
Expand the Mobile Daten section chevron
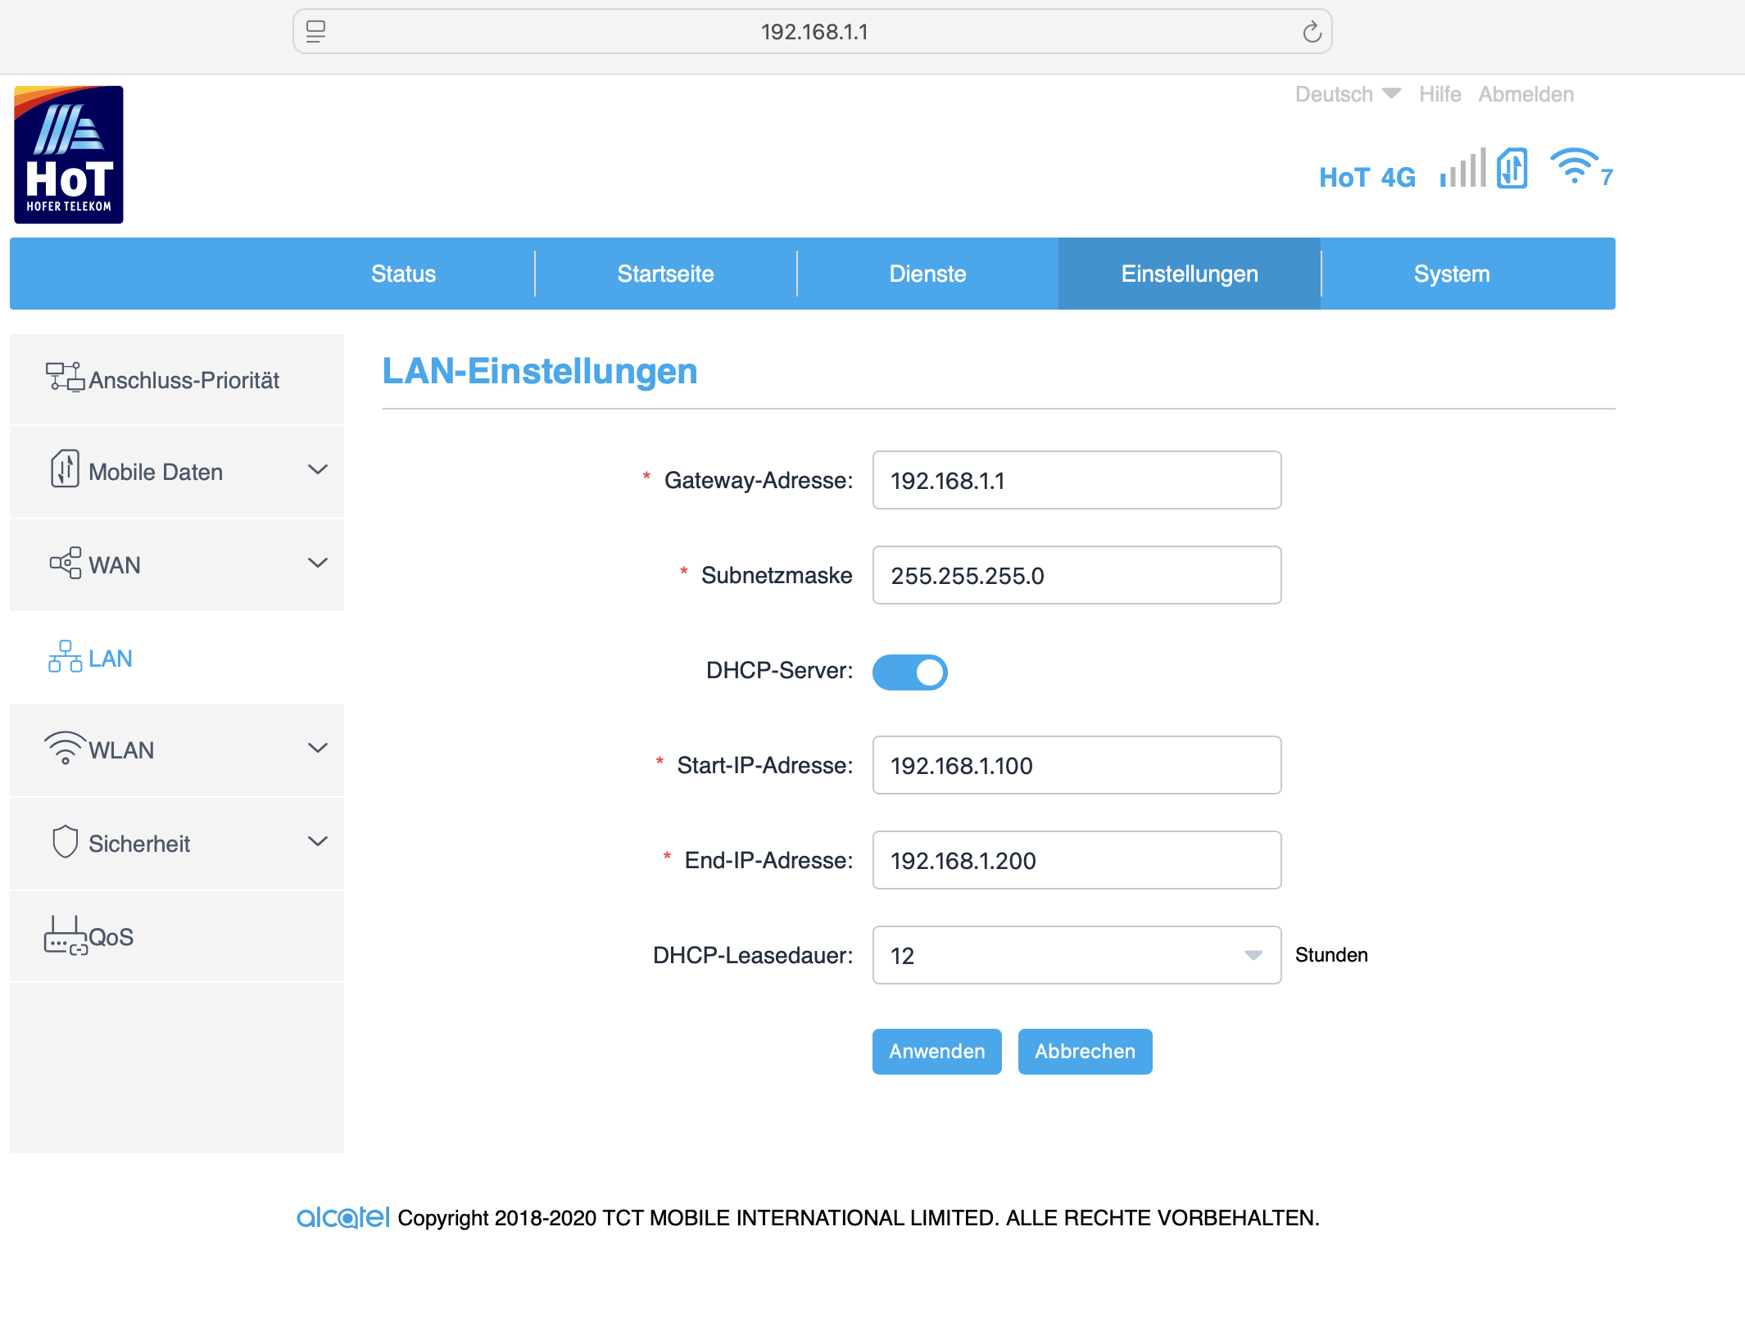click(x=318, y=470)
